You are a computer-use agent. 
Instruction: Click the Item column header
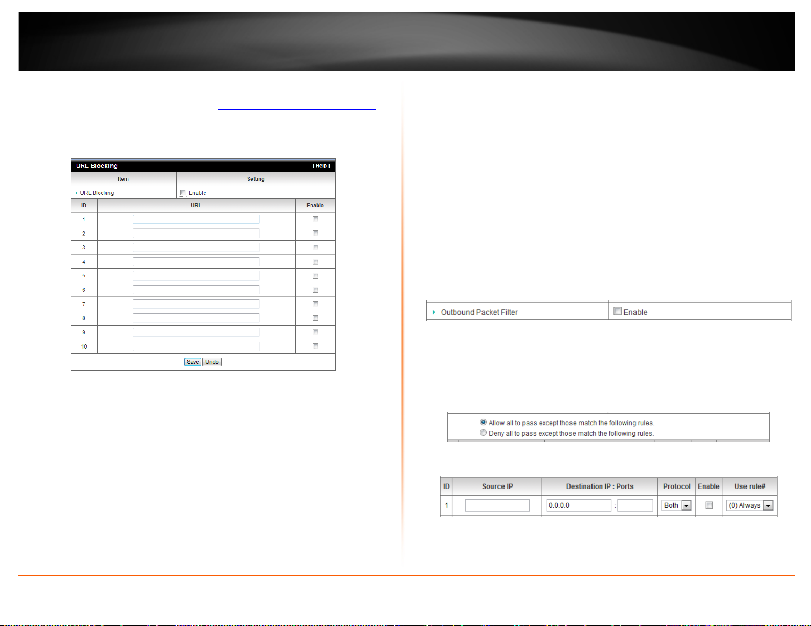(123, 179)
